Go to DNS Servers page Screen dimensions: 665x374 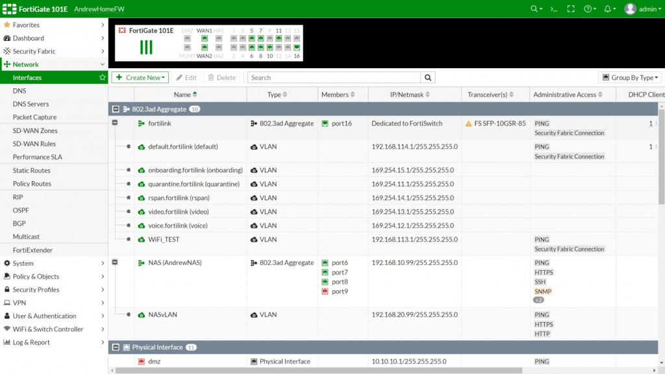(31, 104)
